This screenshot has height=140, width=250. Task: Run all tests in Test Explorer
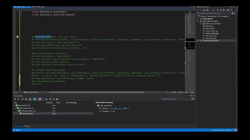tap(15, 99)
